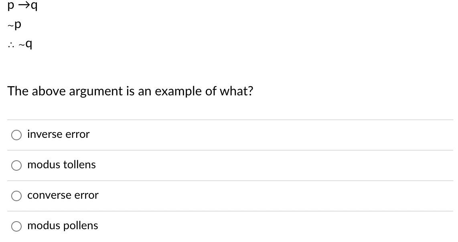
Task: Select the "converse error" radio button
Action: click(x=16, y=196)
